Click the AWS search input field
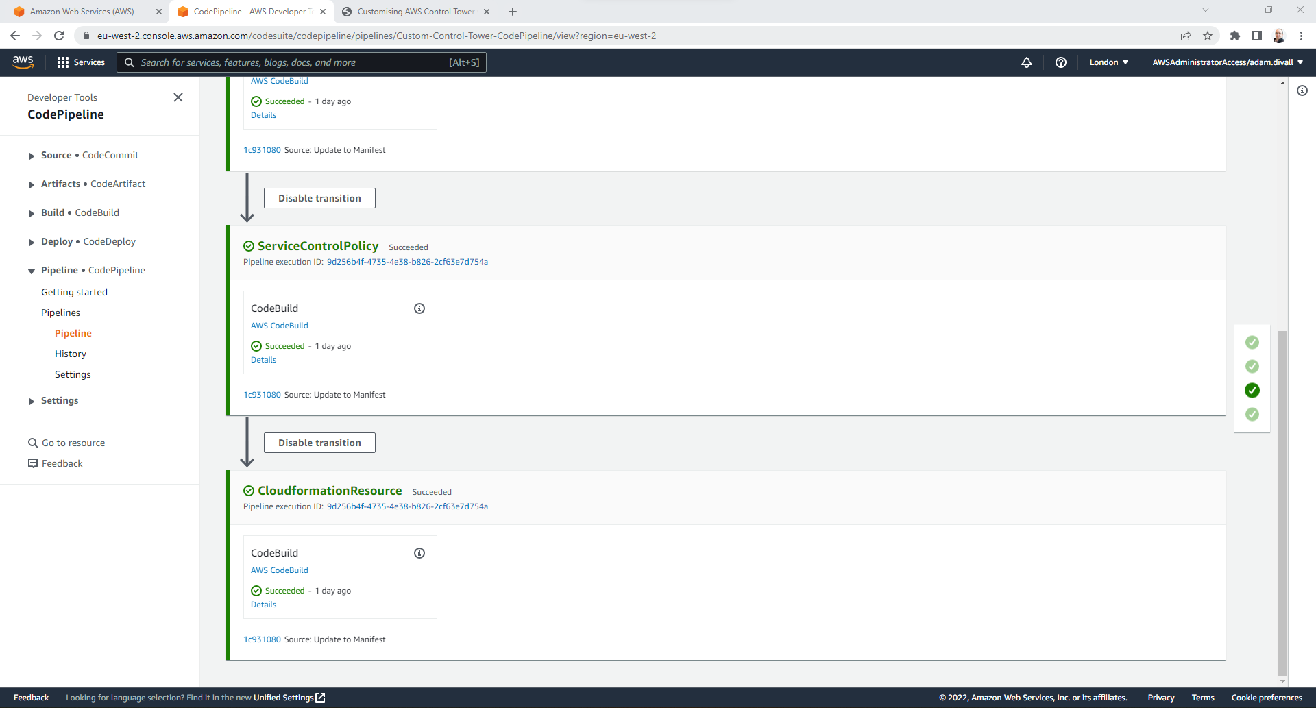The image size is (1316, 708). [302, 62]
